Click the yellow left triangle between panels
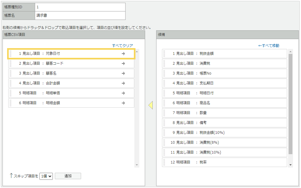This screenshot has width=301, height=188. pos(150,105)
